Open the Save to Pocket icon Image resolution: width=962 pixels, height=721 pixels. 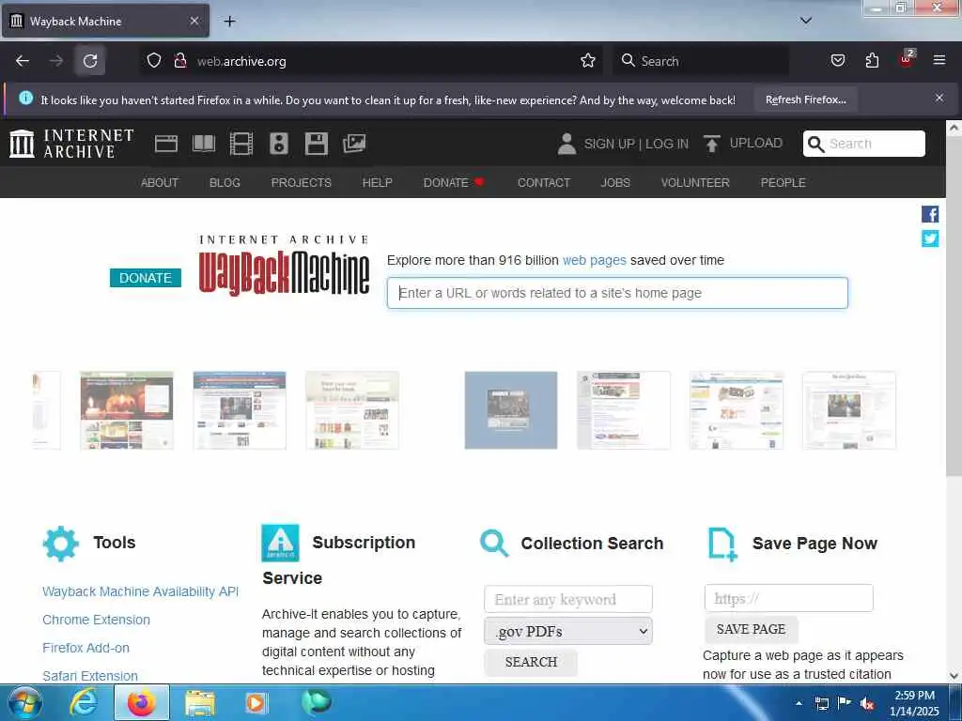(x=837, y=61)
